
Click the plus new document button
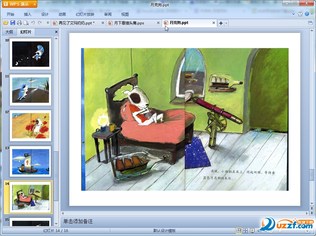tap(221, 23)
